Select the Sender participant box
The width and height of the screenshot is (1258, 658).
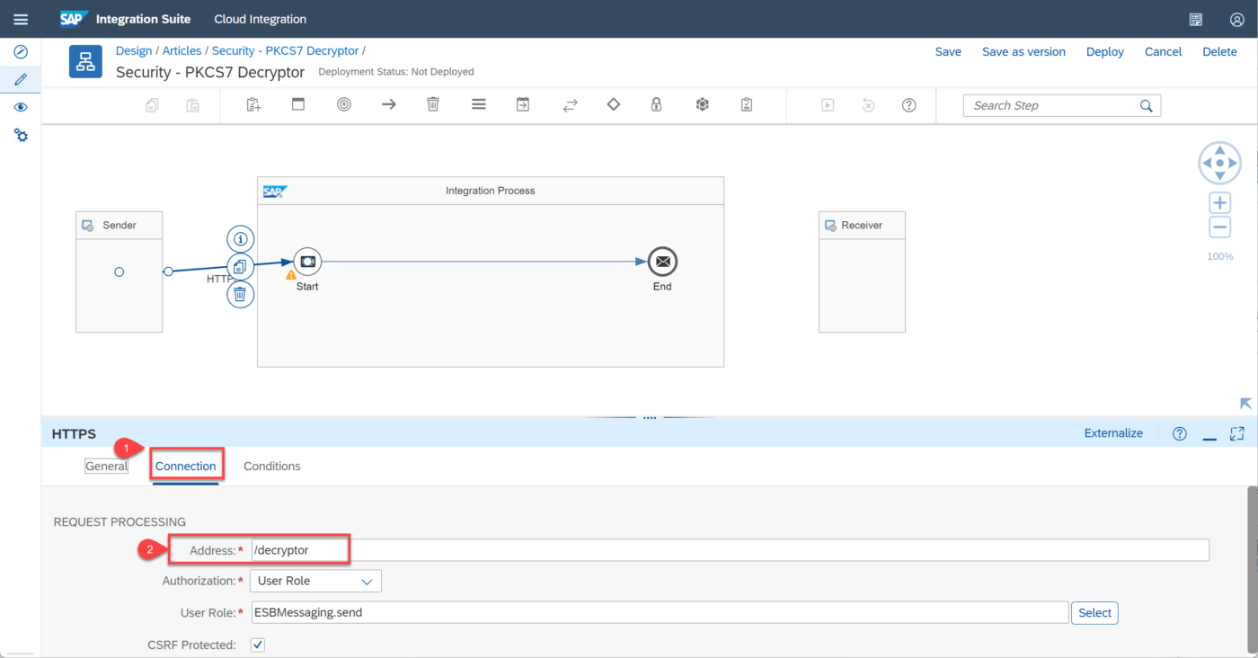(x=119, y=271)
